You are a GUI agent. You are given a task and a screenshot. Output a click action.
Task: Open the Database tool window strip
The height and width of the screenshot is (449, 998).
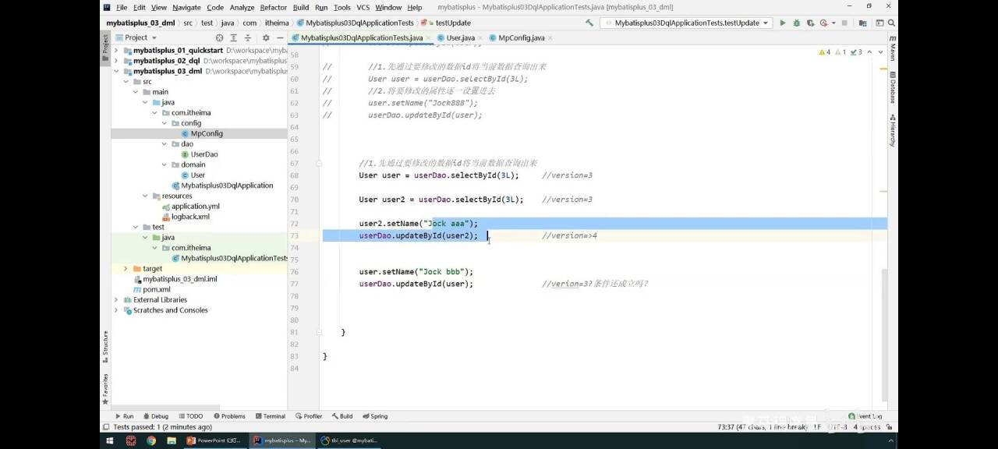892,87
